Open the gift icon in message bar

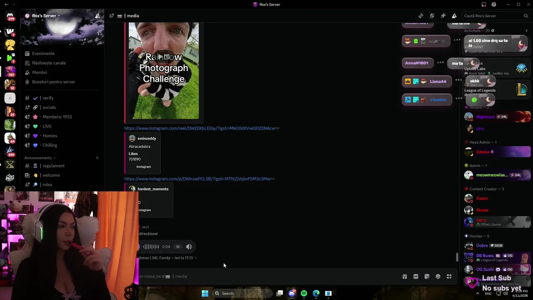pyautogui.click(x=404, y=276)
